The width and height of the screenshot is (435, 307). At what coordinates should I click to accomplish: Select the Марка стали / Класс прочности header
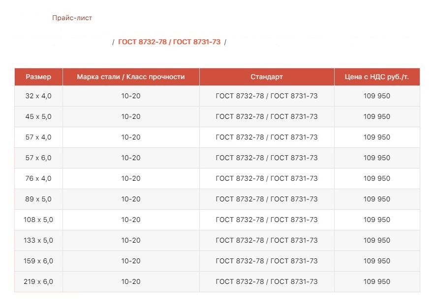pyautogui.click(x=131, y=77)
